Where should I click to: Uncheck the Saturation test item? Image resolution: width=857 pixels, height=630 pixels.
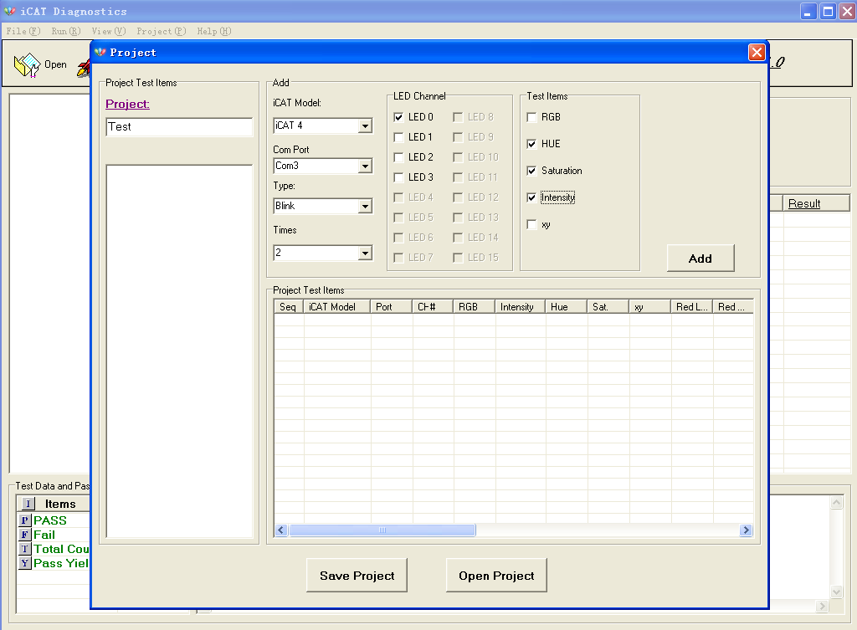coord(531,171)
